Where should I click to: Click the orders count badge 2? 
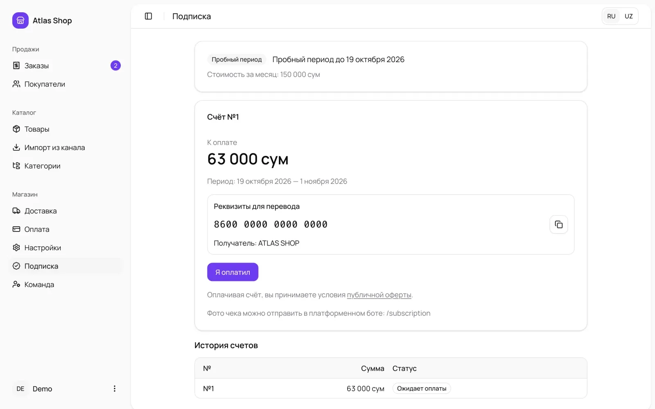[115, 65]
